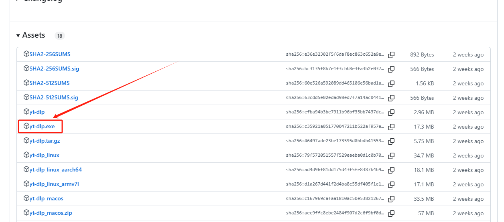Click the Assets heading text
Viewport: 504px width, 222px height.
pyautogui.click(x=34, y=35)
